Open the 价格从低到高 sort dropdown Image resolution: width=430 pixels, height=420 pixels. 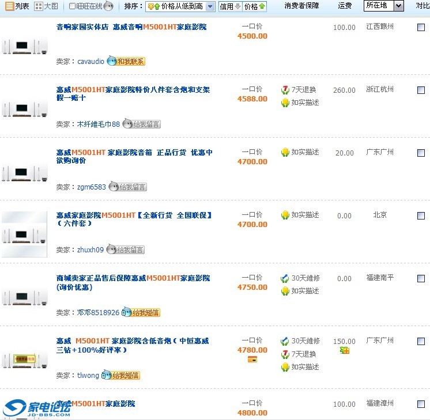pos(210,7)
